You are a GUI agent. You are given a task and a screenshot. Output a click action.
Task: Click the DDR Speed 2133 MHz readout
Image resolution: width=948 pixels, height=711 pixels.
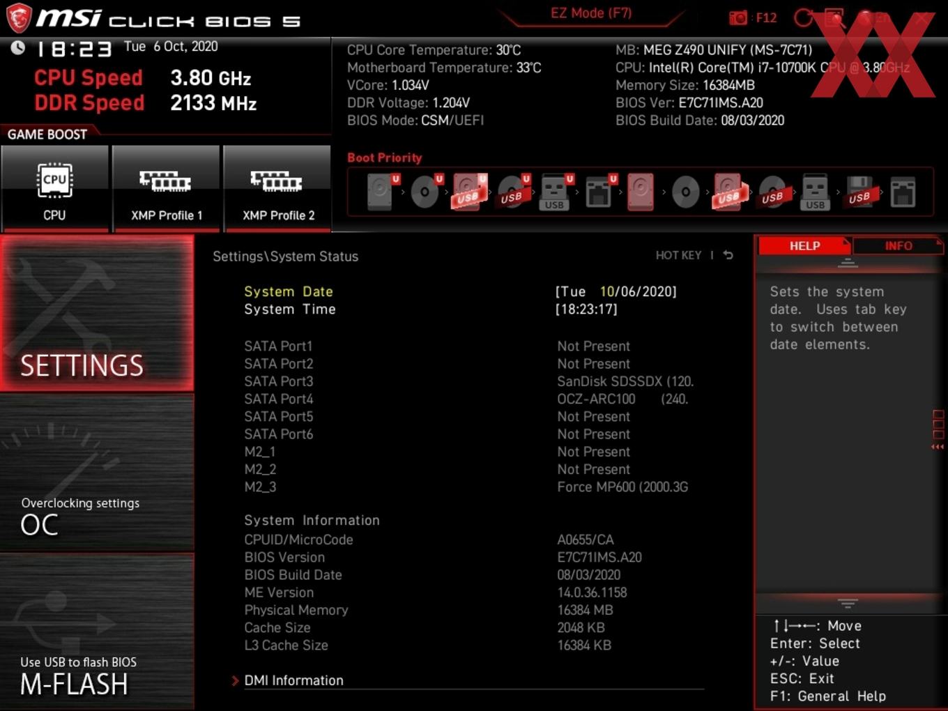point(145,102)
